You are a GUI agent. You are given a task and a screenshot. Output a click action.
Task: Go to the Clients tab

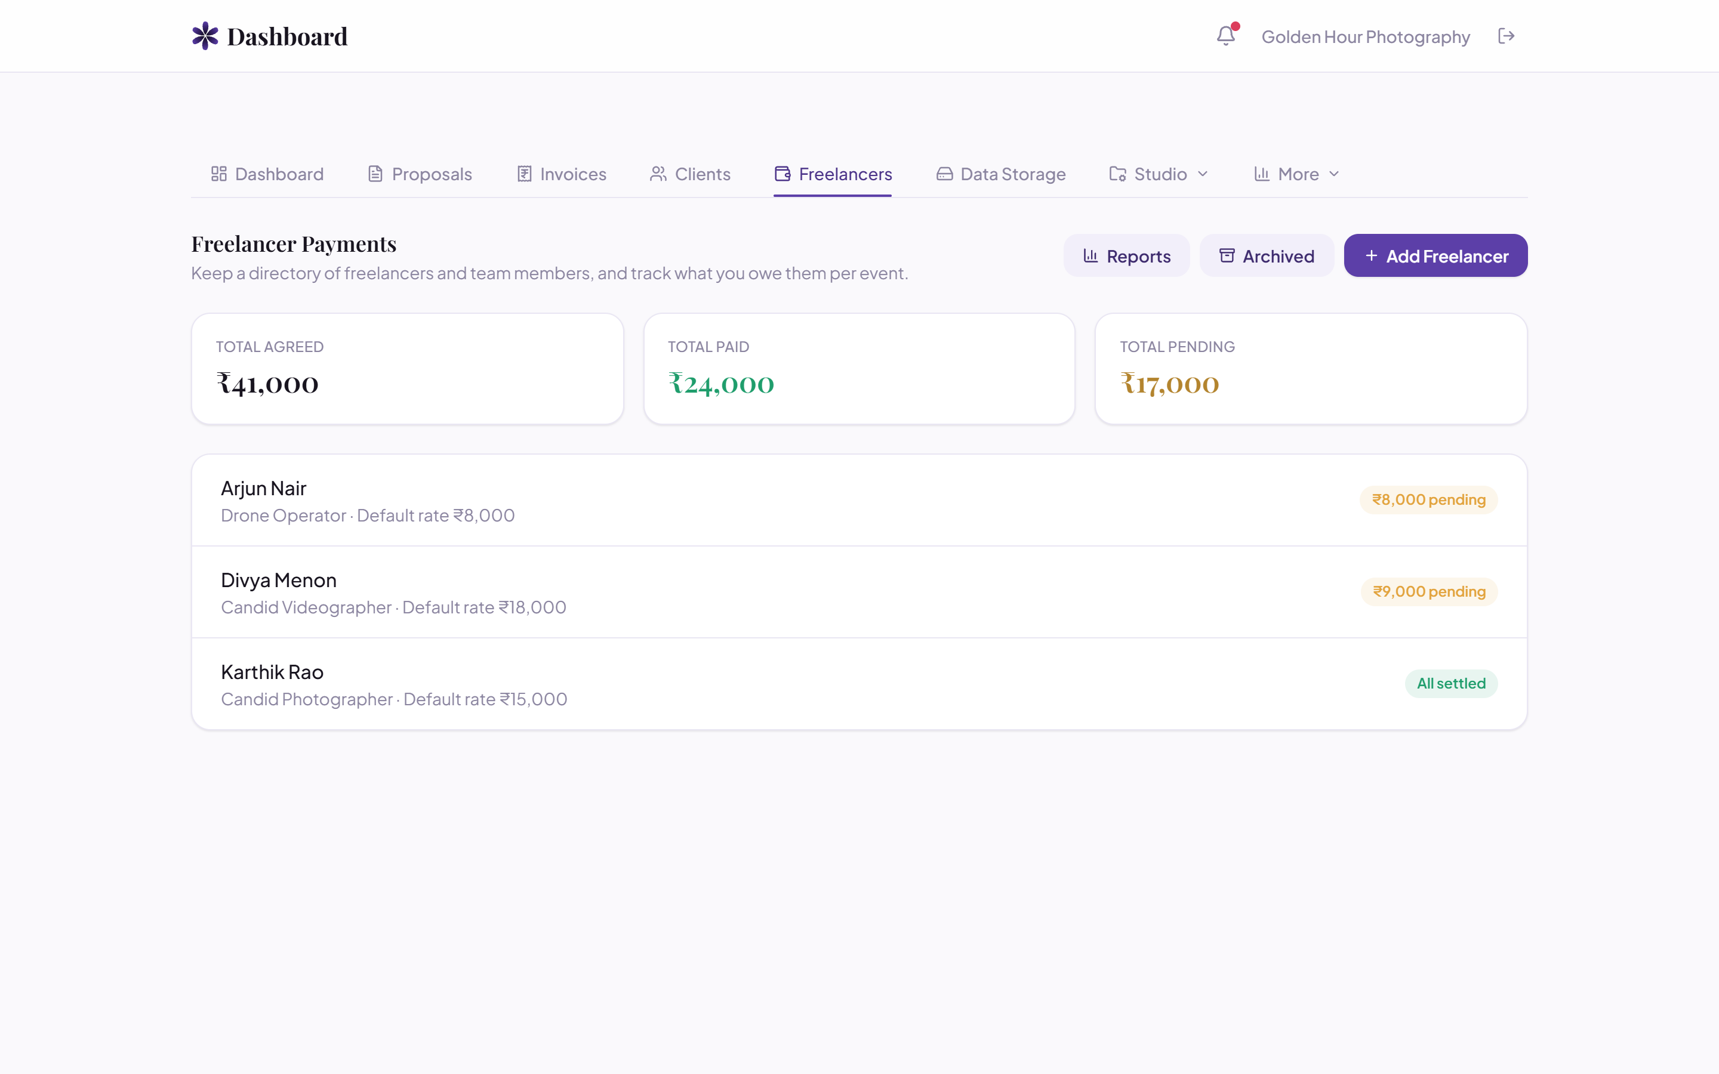691,174
